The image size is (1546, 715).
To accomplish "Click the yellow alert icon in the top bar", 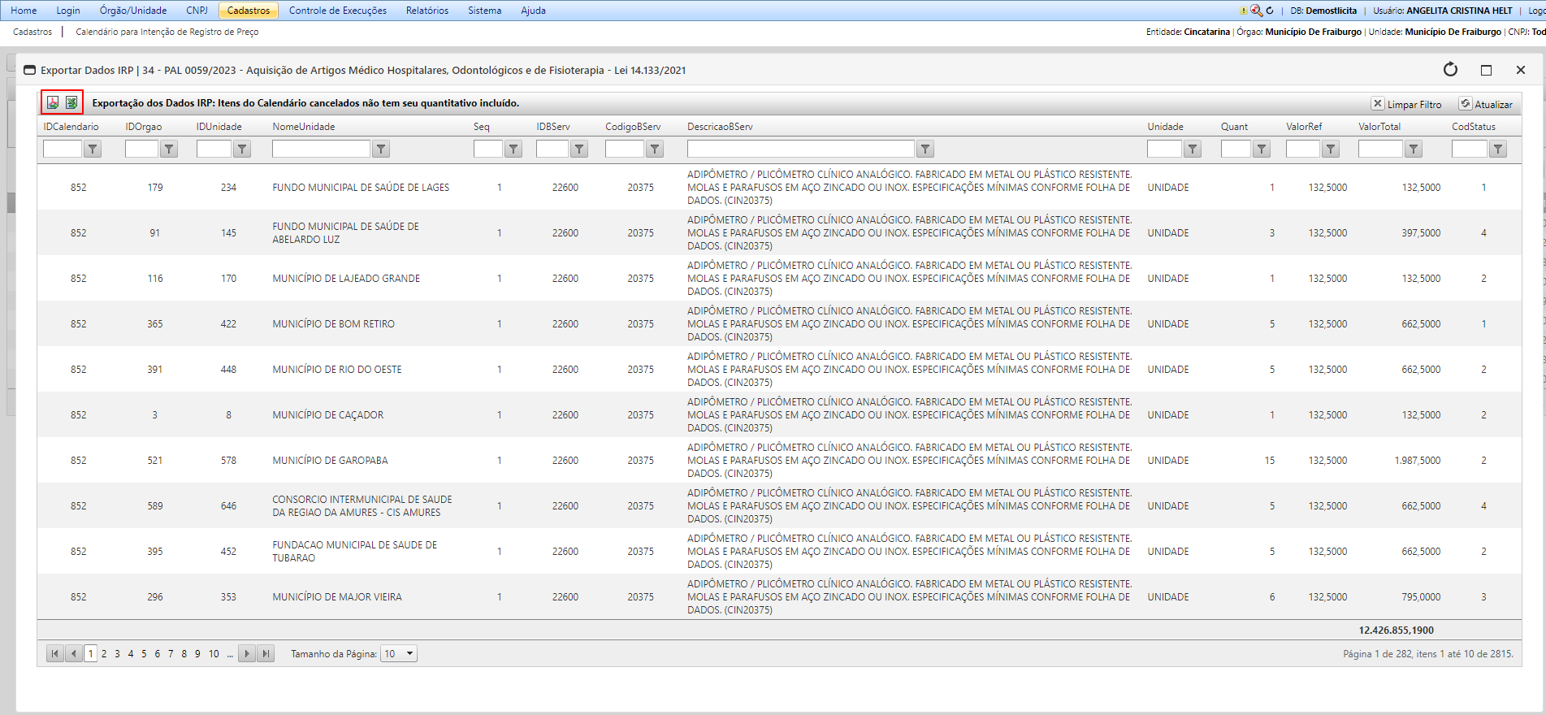I will tap(1243, 11).
